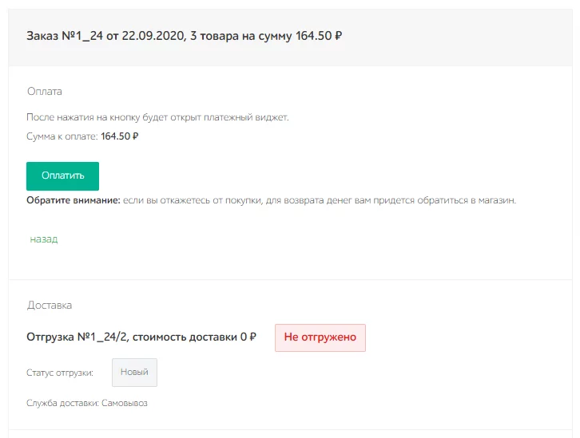Viewport: 580px width, 438px height.
Task: Click the Доставка section heading
Action: click(x=50, y=305)
